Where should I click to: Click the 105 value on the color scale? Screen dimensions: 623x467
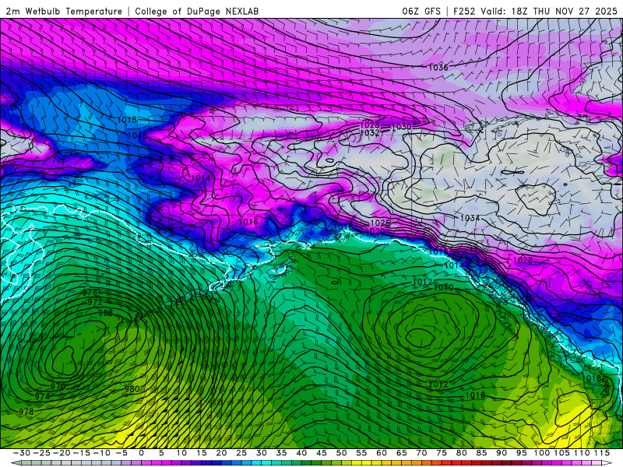(561, 453)
